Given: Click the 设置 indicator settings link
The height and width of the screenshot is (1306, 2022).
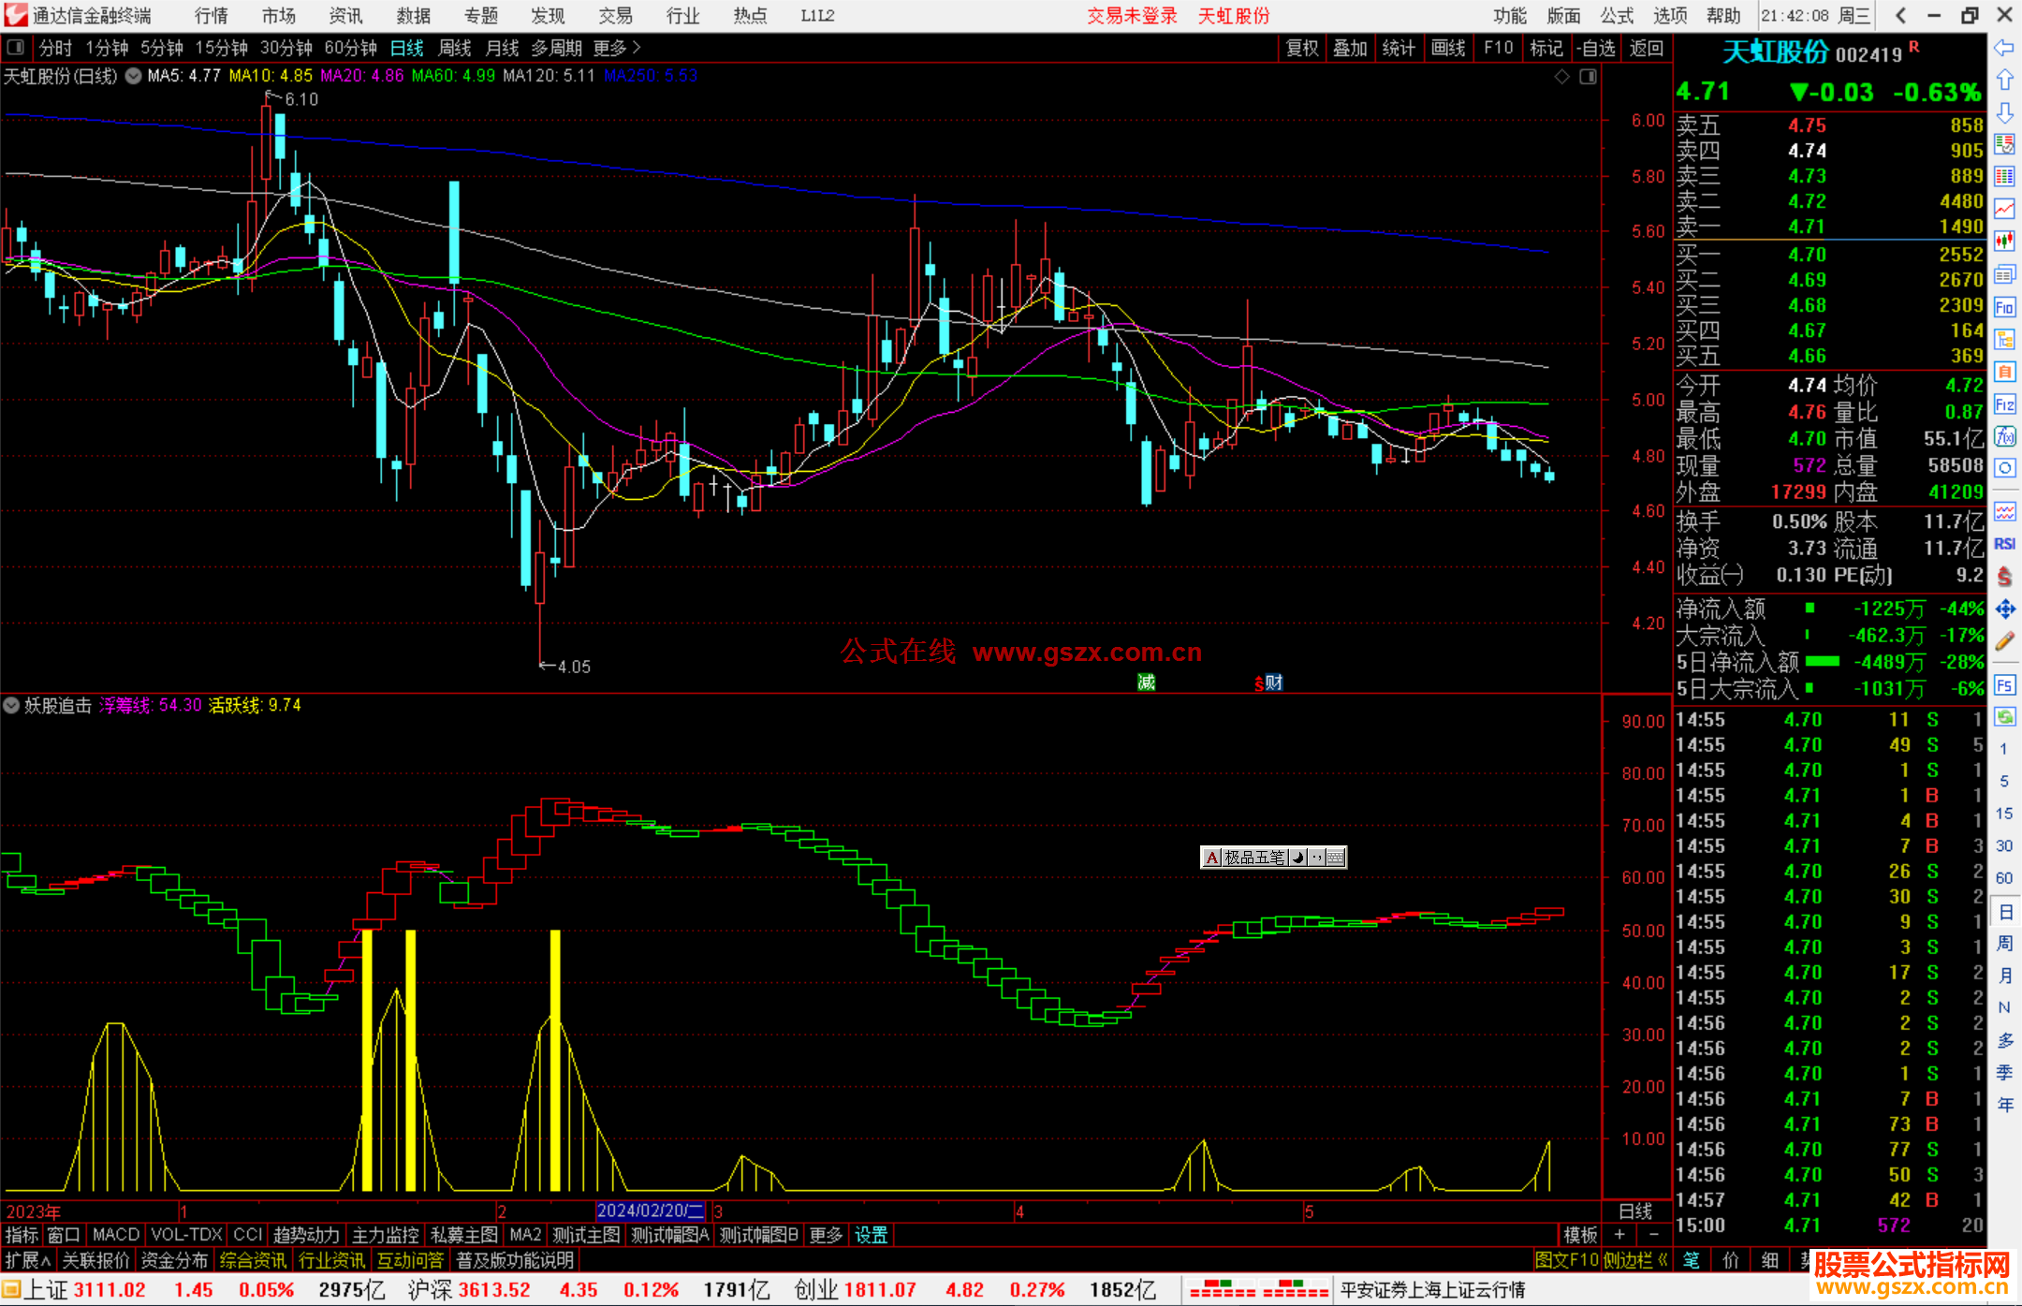Looking at the screenshot, I should point(871,1235).
